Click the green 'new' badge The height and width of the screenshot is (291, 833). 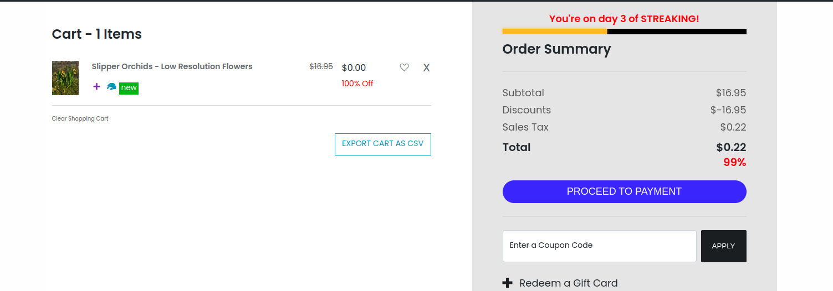(x=129, y=88)
